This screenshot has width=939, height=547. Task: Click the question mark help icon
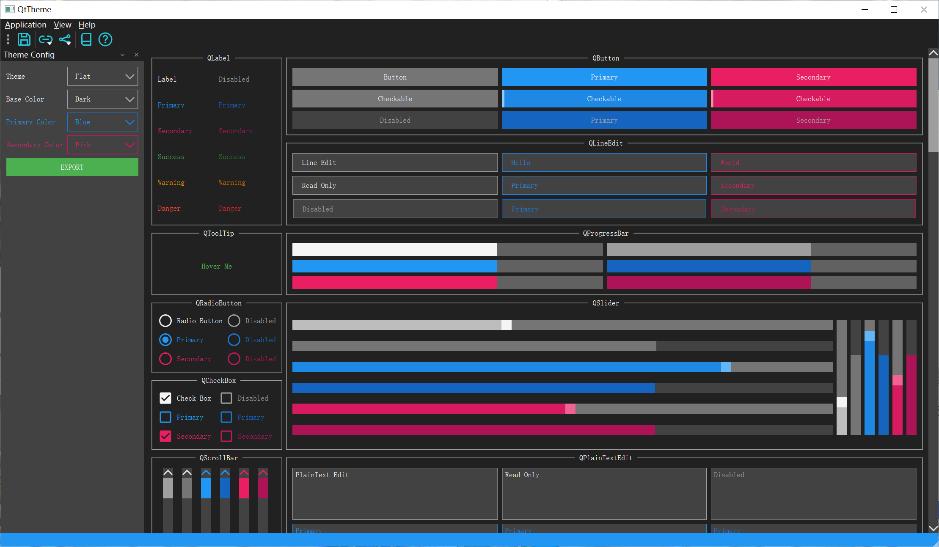105,39
